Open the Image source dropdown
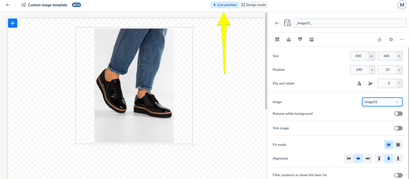The image size is (409, 179). pos(382,102)
